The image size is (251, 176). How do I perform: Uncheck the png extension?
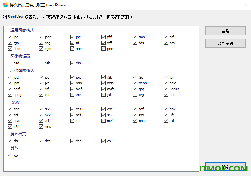click(41, 43)
